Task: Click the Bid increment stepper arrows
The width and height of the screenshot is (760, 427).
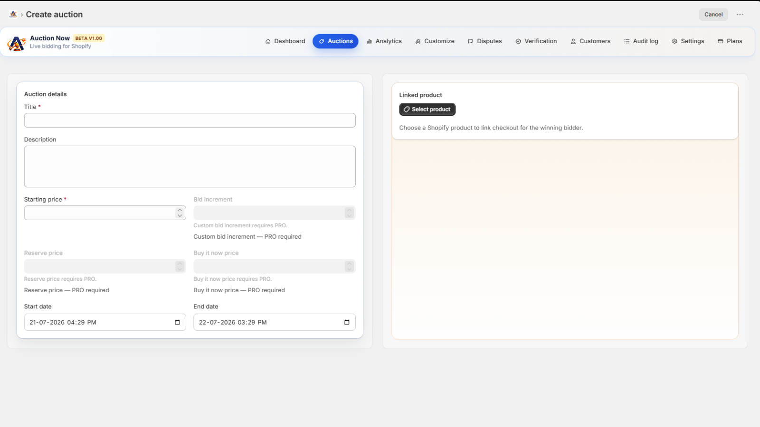Action: pyautogui.click(x=349, y=213)
